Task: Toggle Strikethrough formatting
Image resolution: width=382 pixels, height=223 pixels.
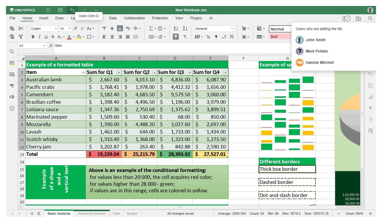Action: [53, 37]
